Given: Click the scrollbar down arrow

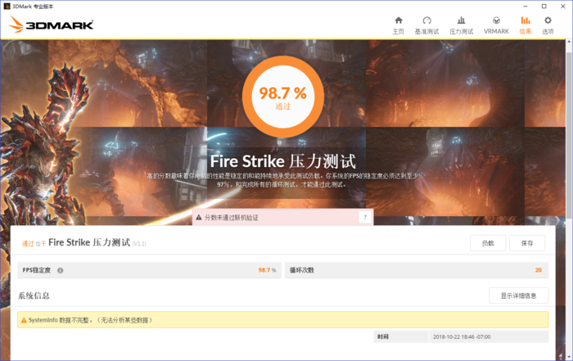Looking at the screenshot, I should click(x=570, y=357).
